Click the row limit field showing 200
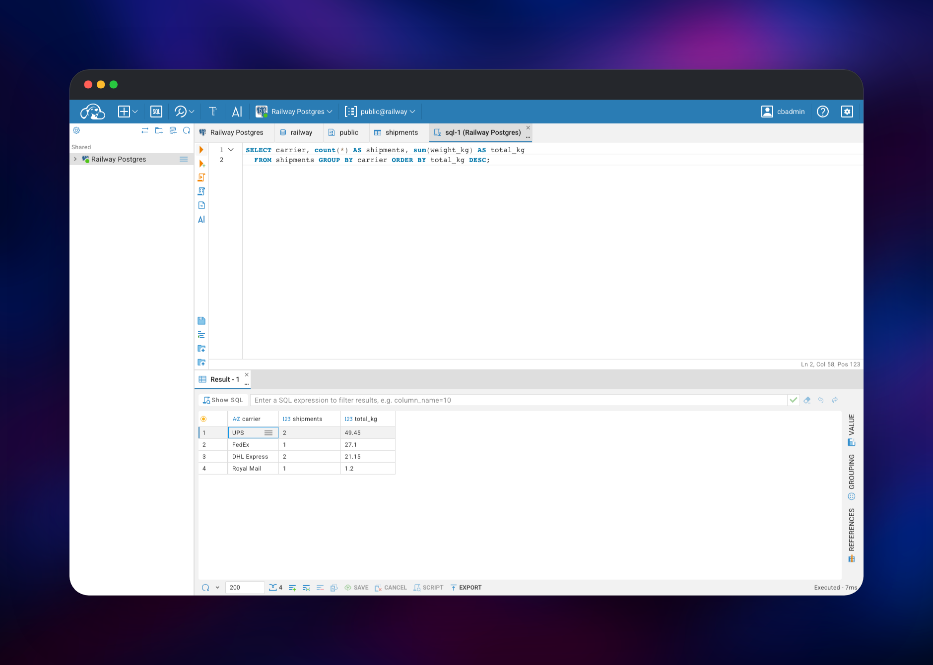This screenshot has height=665, width=933. click(245, 588)
